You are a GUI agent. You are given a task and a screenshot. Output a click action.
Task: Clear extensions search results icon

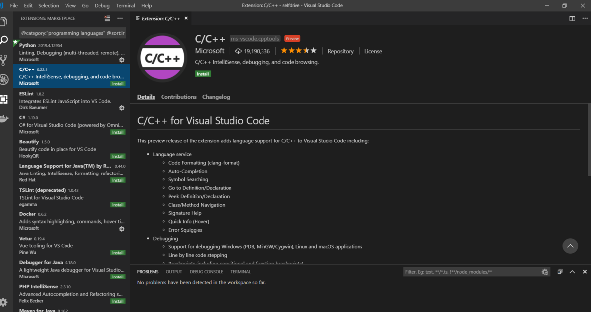[107, 18]
